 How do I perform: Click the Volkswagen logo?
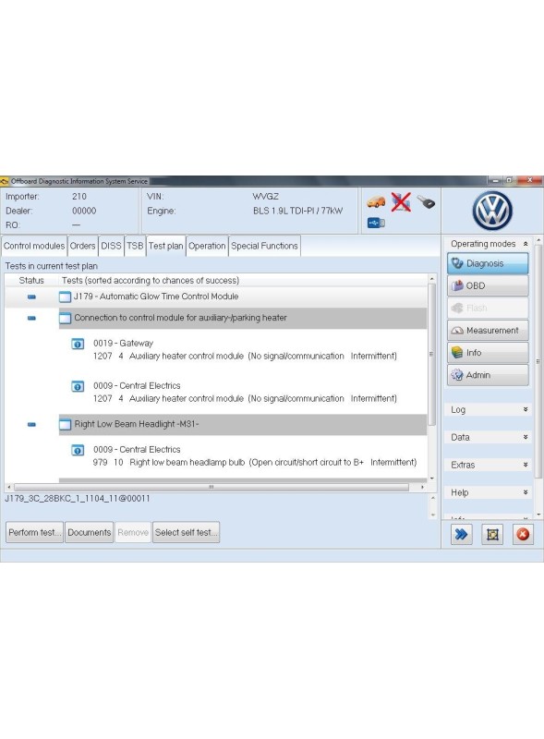click(x=492, y=211)
